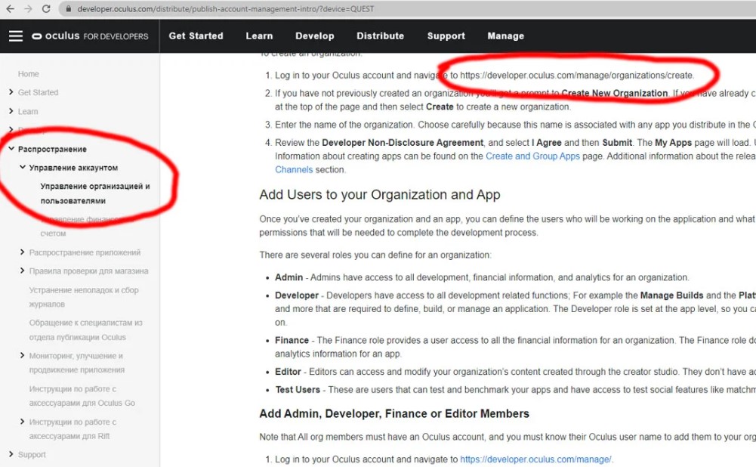This screenshot has width=756, height=467.
Task: Open the Develop top menu
Action: coord(314,36)
